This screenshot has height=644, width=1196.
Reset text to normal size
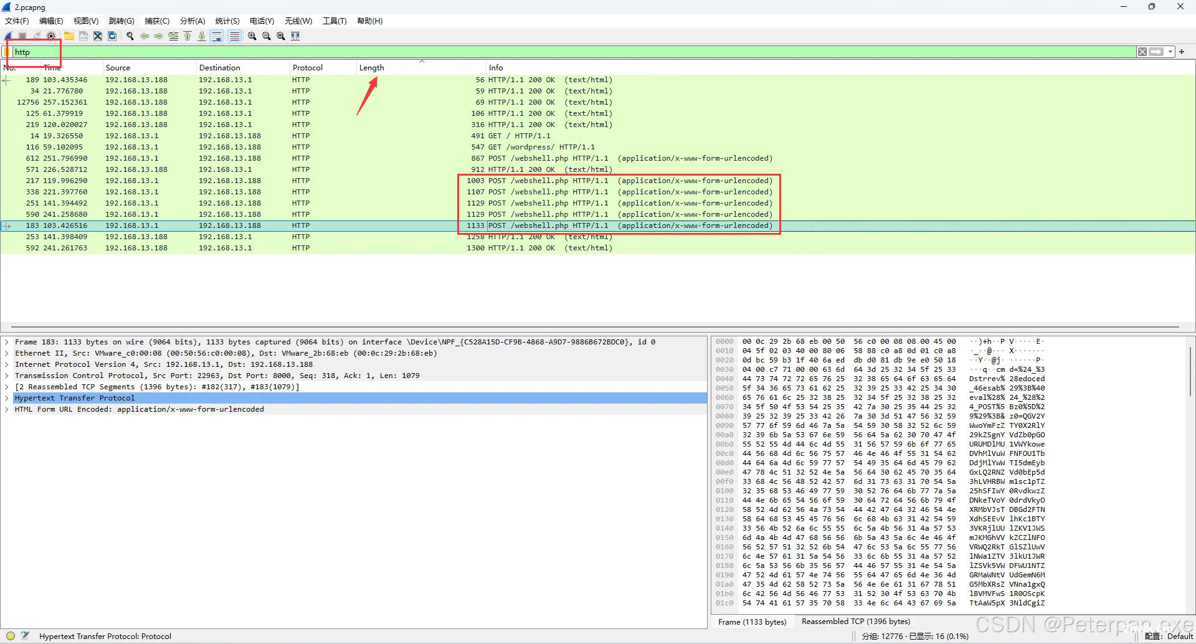click(x=281, y=36)
